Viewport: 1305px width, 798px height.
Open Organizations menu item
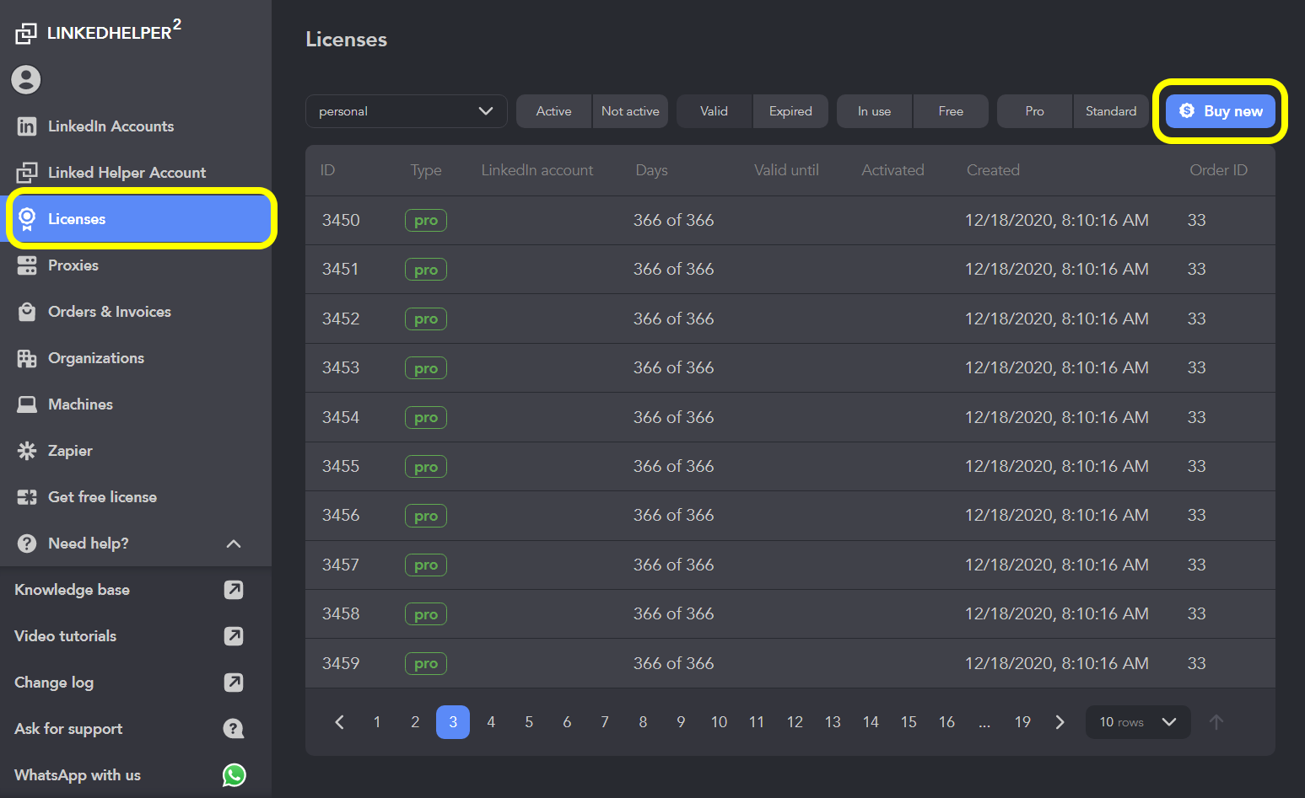pyautogui.click(x=136, y=358)
